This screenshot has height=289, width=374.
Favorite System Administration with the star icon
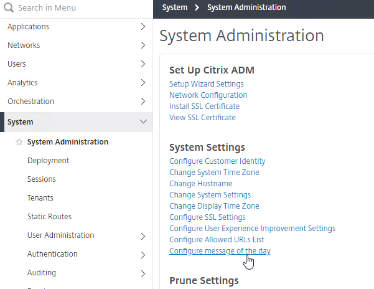point(19,142)
